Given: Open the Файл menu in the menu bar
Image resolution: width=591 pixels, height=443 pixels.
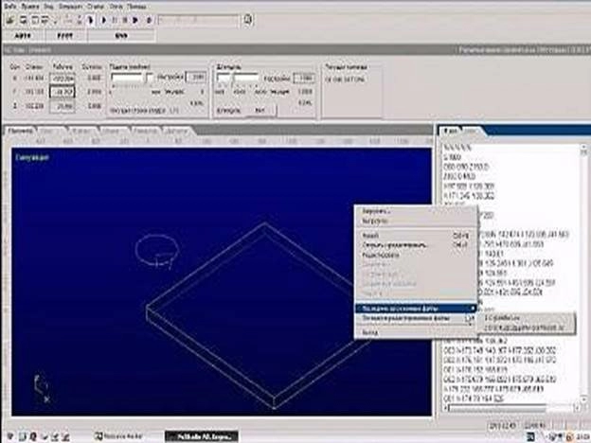Looking at the screenshot, I should [x=10, y=7].
